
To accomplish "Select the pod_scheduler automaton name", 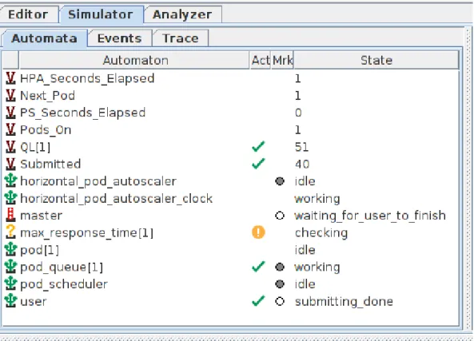I will tap(64, 284).
